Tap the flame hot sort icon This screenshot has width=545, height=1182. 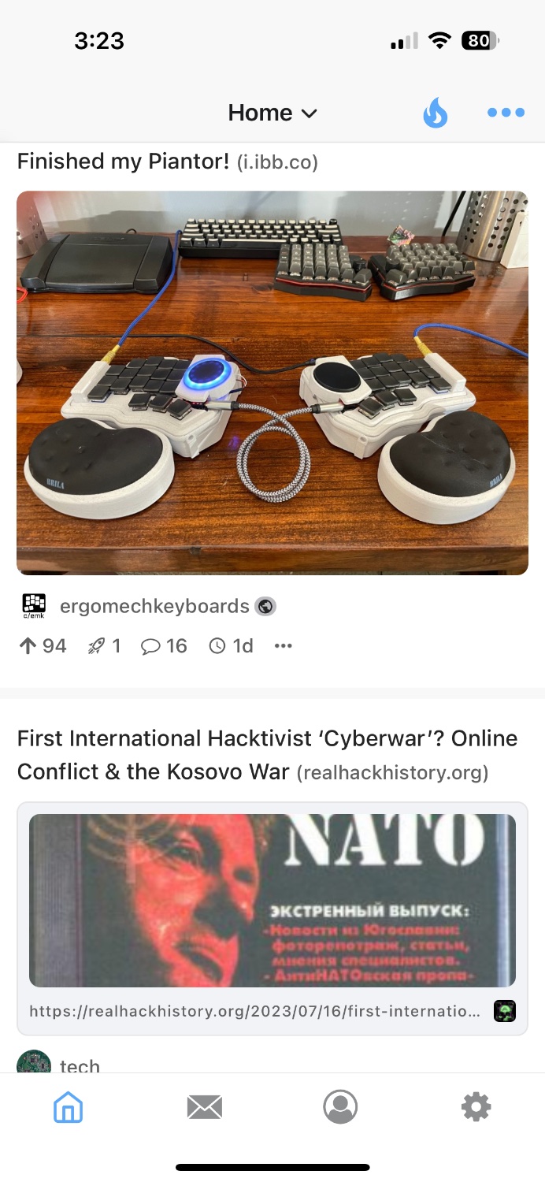point(435,113)
